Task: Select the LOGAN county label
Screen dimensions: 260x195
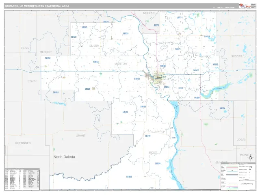Action: pyautogui.click(x=241, y=140)
